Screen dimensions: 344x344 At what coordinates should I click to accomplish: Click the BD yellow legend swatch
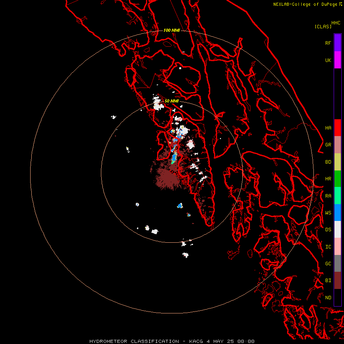click(x=338, y=162)
